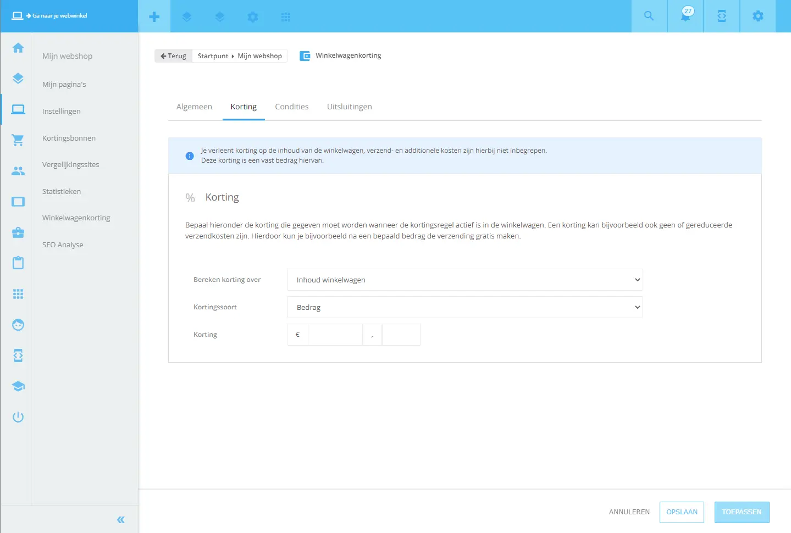Collapse the sidebar with double chevron
Image resolution: width=791 pixels, height=533 pixels.
click(x=121, y=520)
